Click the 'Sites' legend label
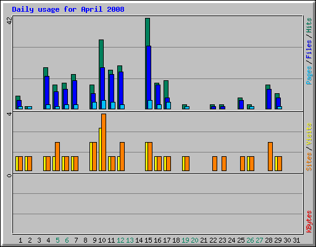Viewport: 316px width, 247px height. 309,162
